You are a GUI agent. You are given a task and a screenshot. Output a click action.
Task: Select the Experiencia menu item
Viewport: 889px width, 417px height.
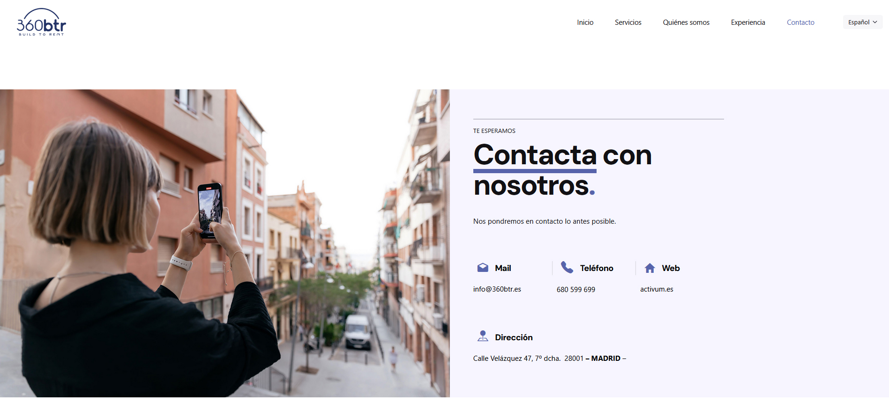click(x=748, y=22)
